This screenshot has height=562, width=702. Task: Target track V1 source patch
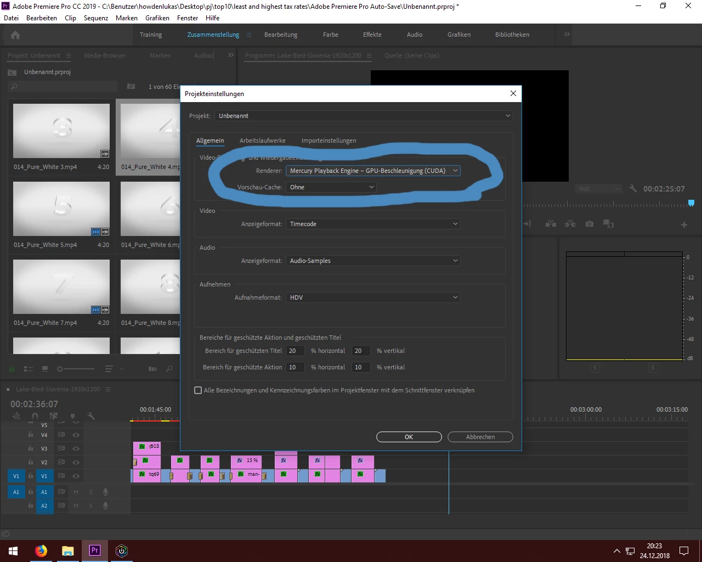[x=16, y=476]
